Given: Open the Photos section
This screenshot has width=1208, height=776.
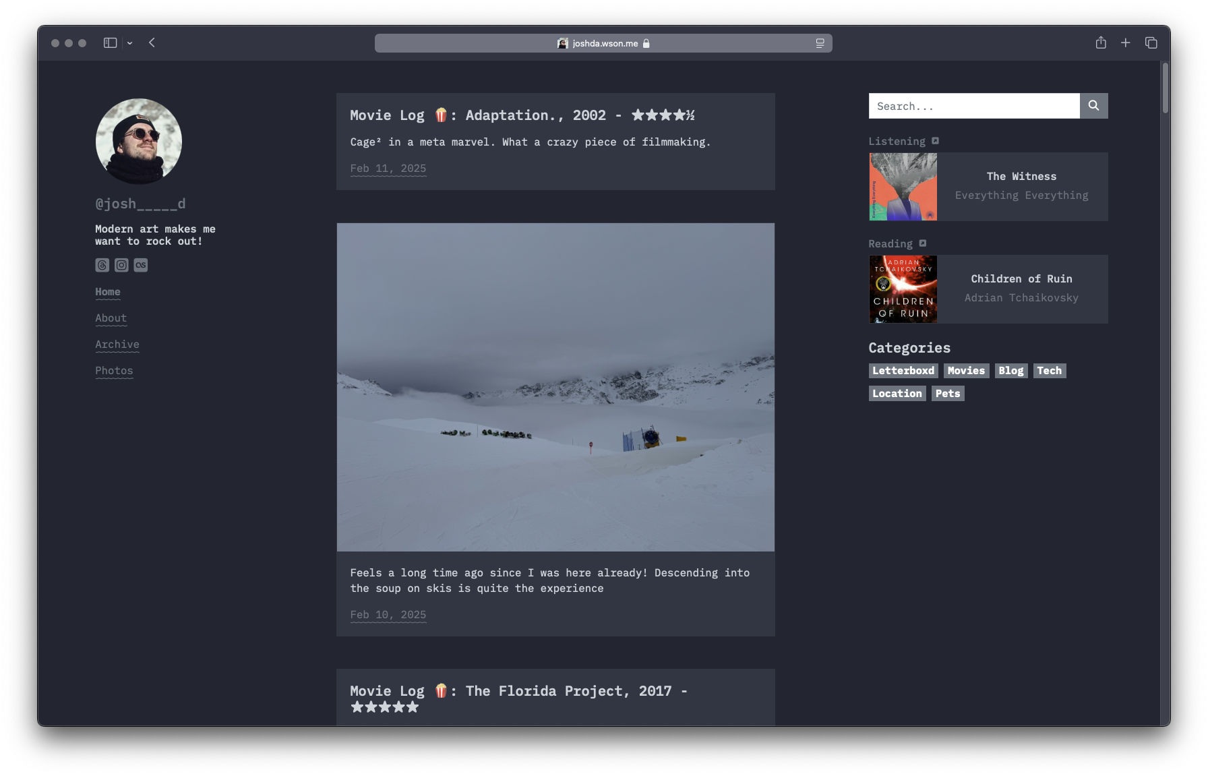Looking at the screenshot, I should (113, 371).
